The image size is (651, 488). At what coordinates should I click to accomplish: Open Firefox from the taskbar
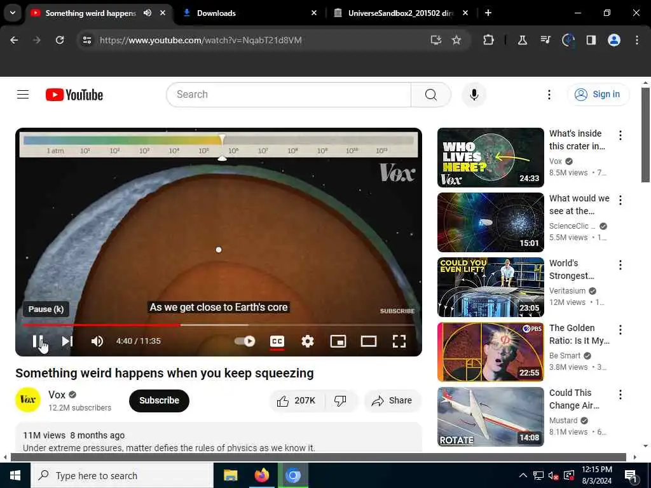(261, 475)
